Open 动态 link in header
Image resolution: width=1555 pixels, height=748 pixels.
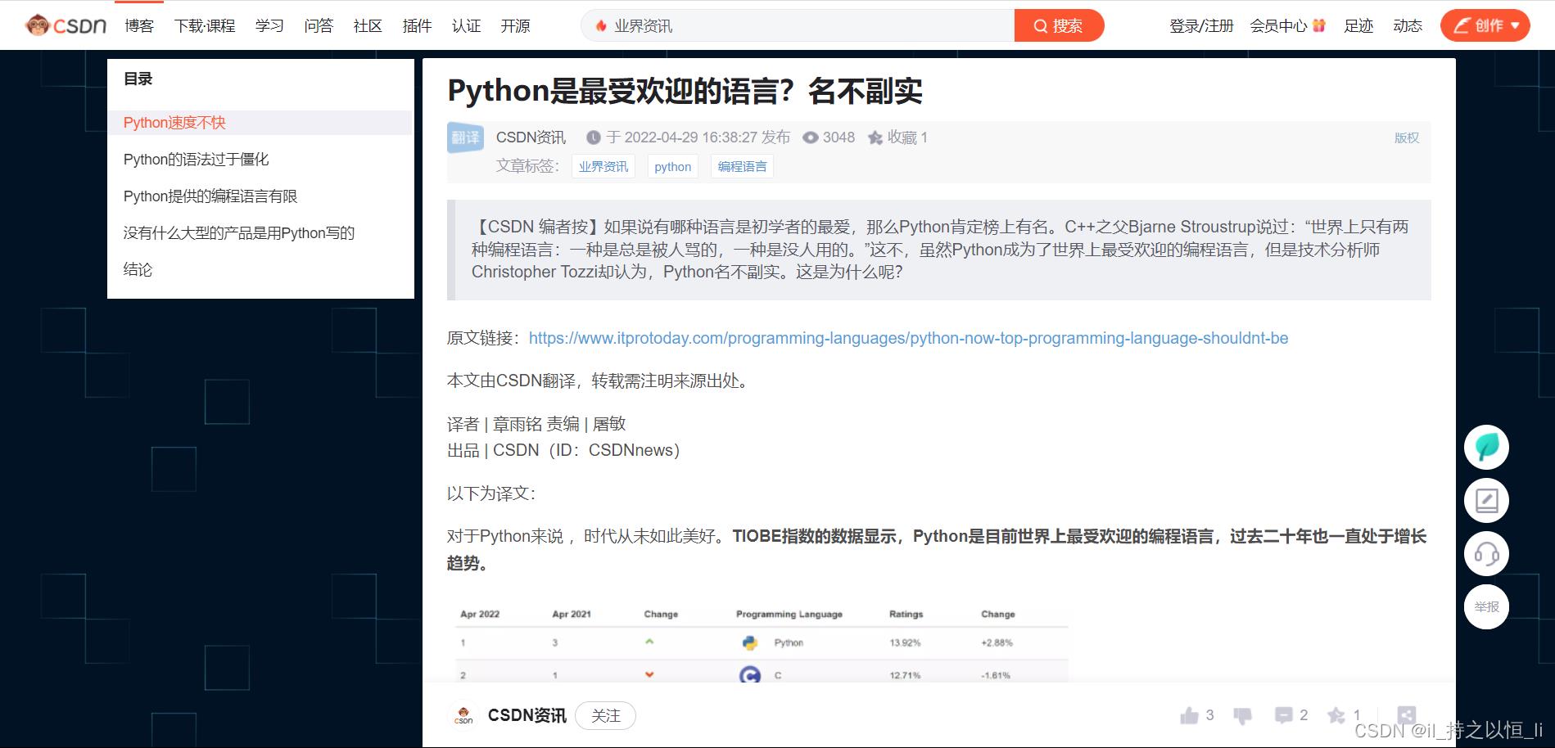point(1408,26)
